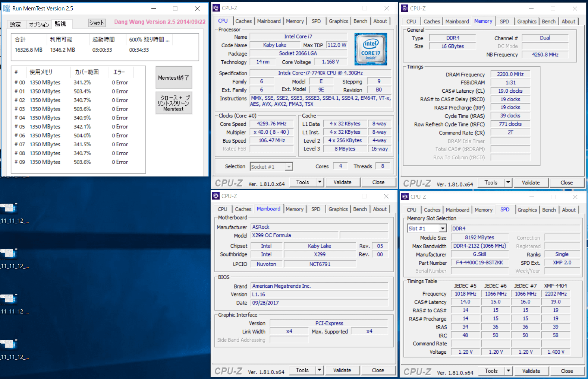Click the Memtest終了 button
Screen dimensions: 588x379
tap(174, 77)
